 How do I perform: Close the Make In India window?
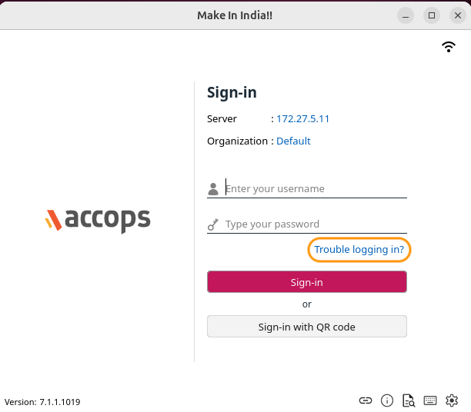[458, 15]
